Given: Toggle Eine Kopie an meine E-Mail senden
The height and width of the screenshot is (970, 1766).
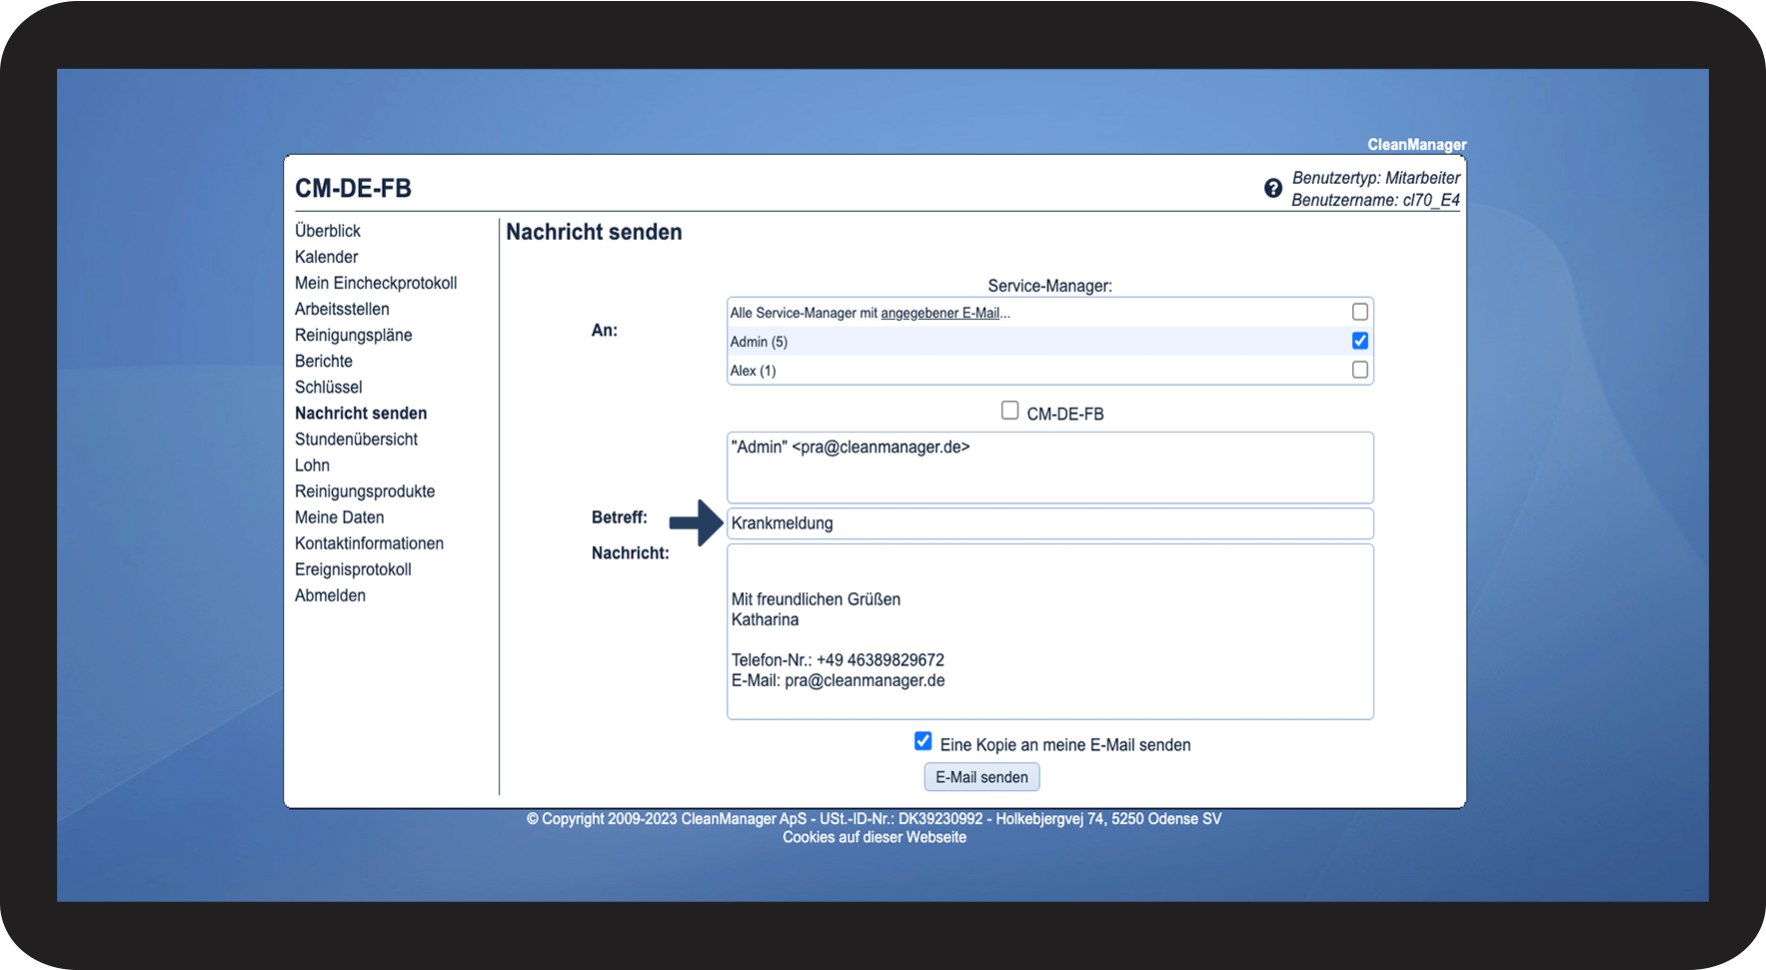Looking at the screenshot, I should tap(923, 741).
